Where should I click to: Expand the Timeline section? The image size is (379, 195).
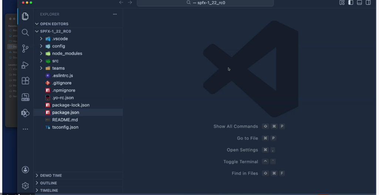pyautogui.click(x=78, y=191)
